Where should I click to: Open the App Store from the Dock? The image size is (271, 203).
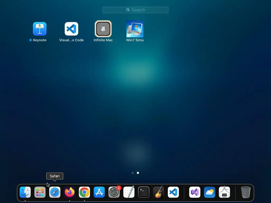click(99, 192)
